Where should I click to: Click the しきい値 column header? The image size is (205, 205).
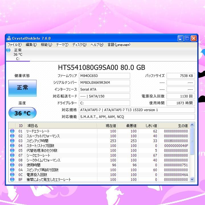tap(148, 126)
